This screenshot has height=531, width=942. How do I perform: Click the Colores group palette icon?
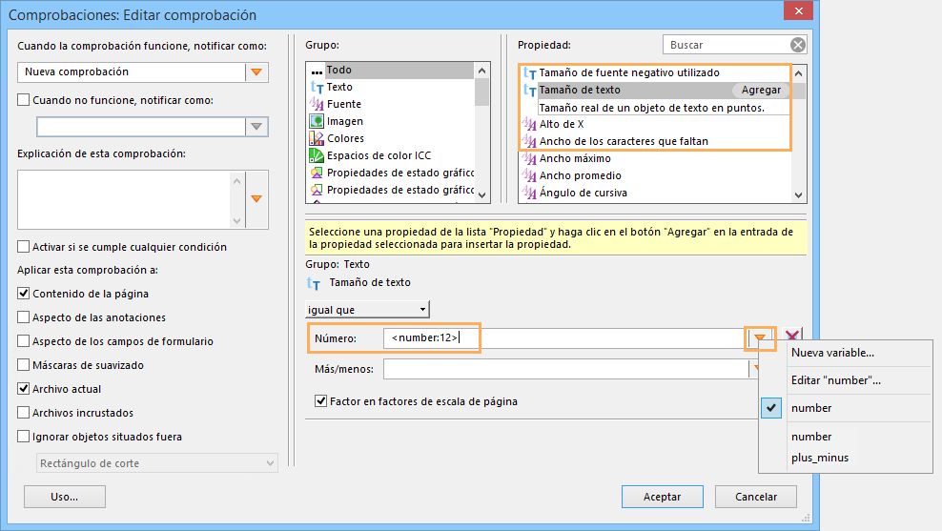pyautogui.click(x=317, y=138)
